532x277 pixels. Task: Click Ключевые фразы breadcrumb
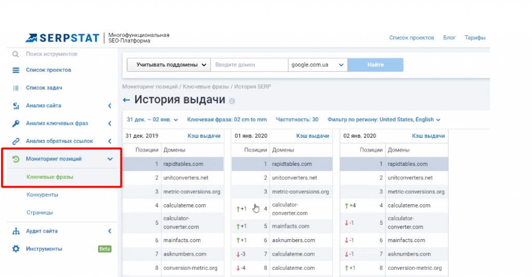(x=206, y=87)
